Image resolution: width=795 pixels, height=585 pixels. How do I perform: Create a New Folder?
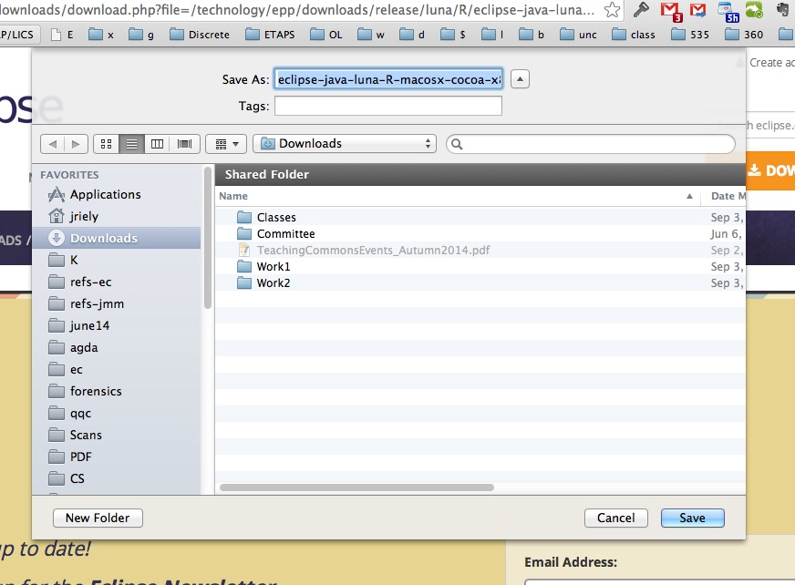[x=97, y=518]
